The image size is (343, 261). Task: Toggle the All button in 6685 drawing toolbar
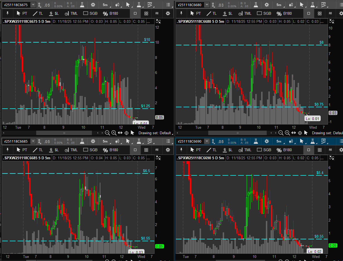[x=157, y=150]
